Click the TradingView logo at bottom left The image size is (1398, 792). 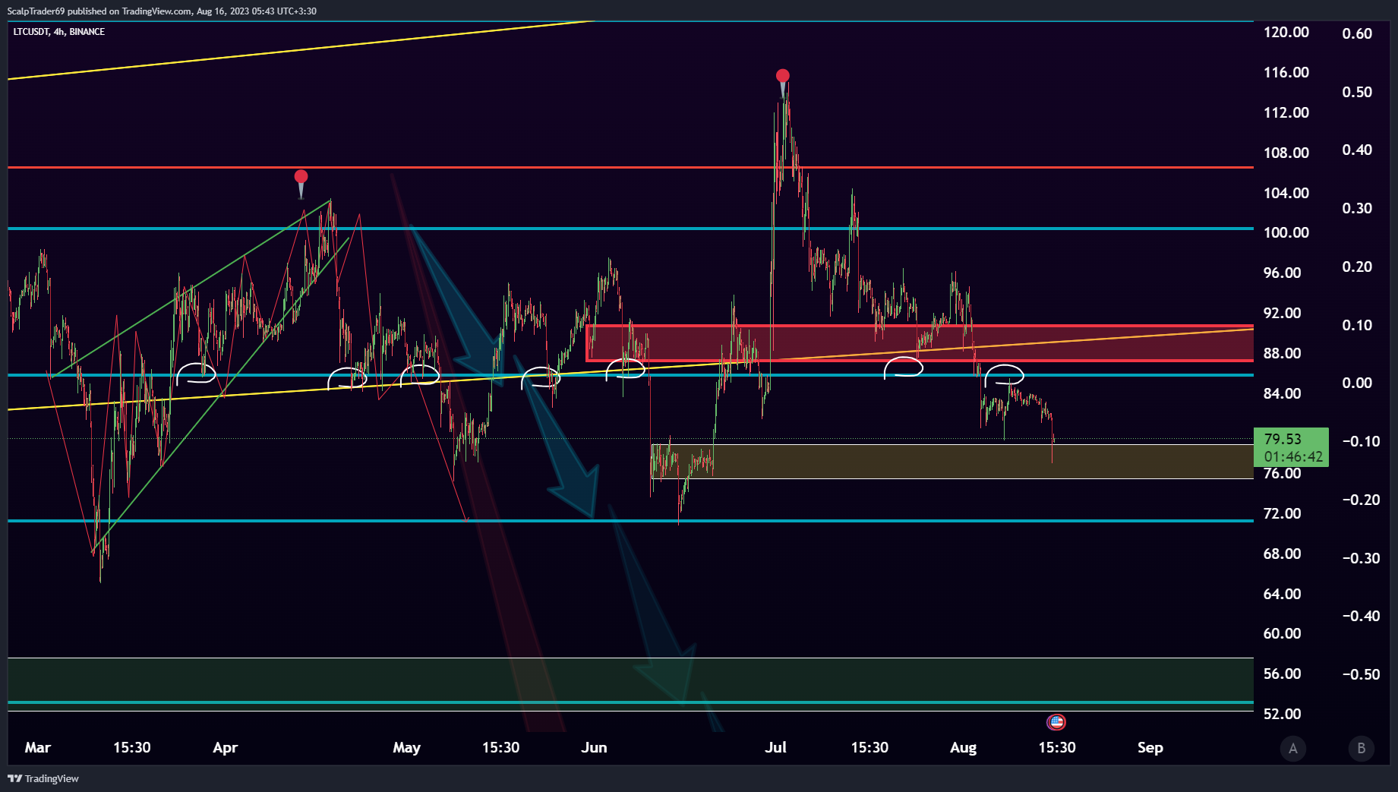tap(43, 778)
